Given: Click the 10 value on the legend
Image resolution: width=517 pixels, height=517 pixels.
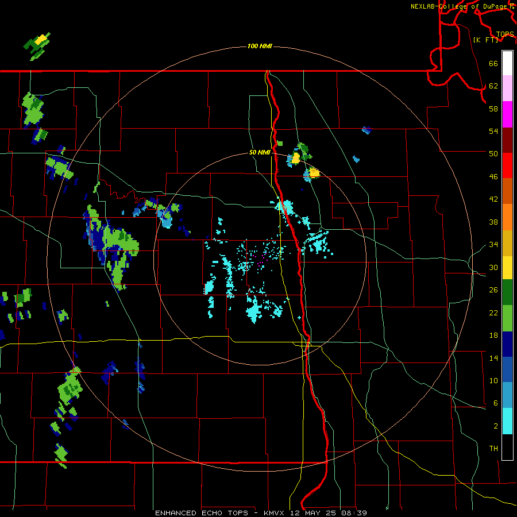Looking at the screenshot, I should tap(493, 380).
